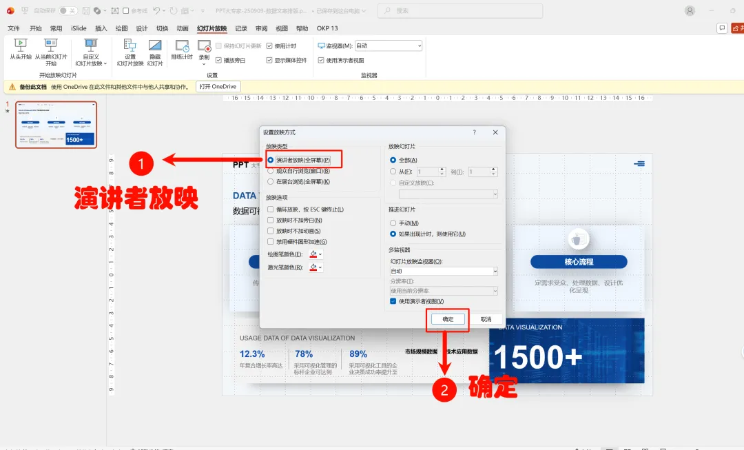Click the 从(F) slide number stepper
The image size is (744, 450).
(442, 172)
